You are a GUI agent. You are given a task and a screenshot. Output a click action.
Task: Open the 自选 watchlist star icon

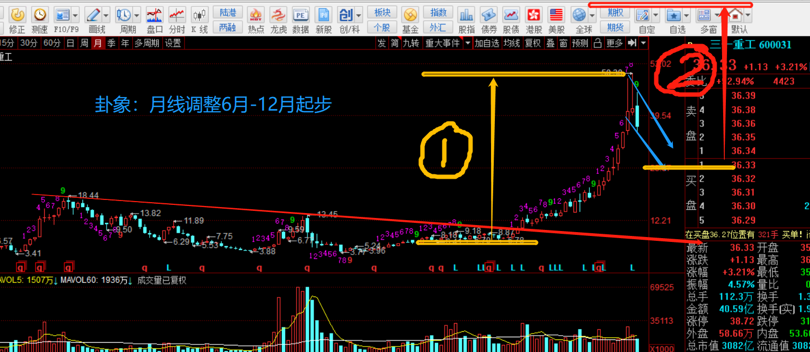coord(674,15)
